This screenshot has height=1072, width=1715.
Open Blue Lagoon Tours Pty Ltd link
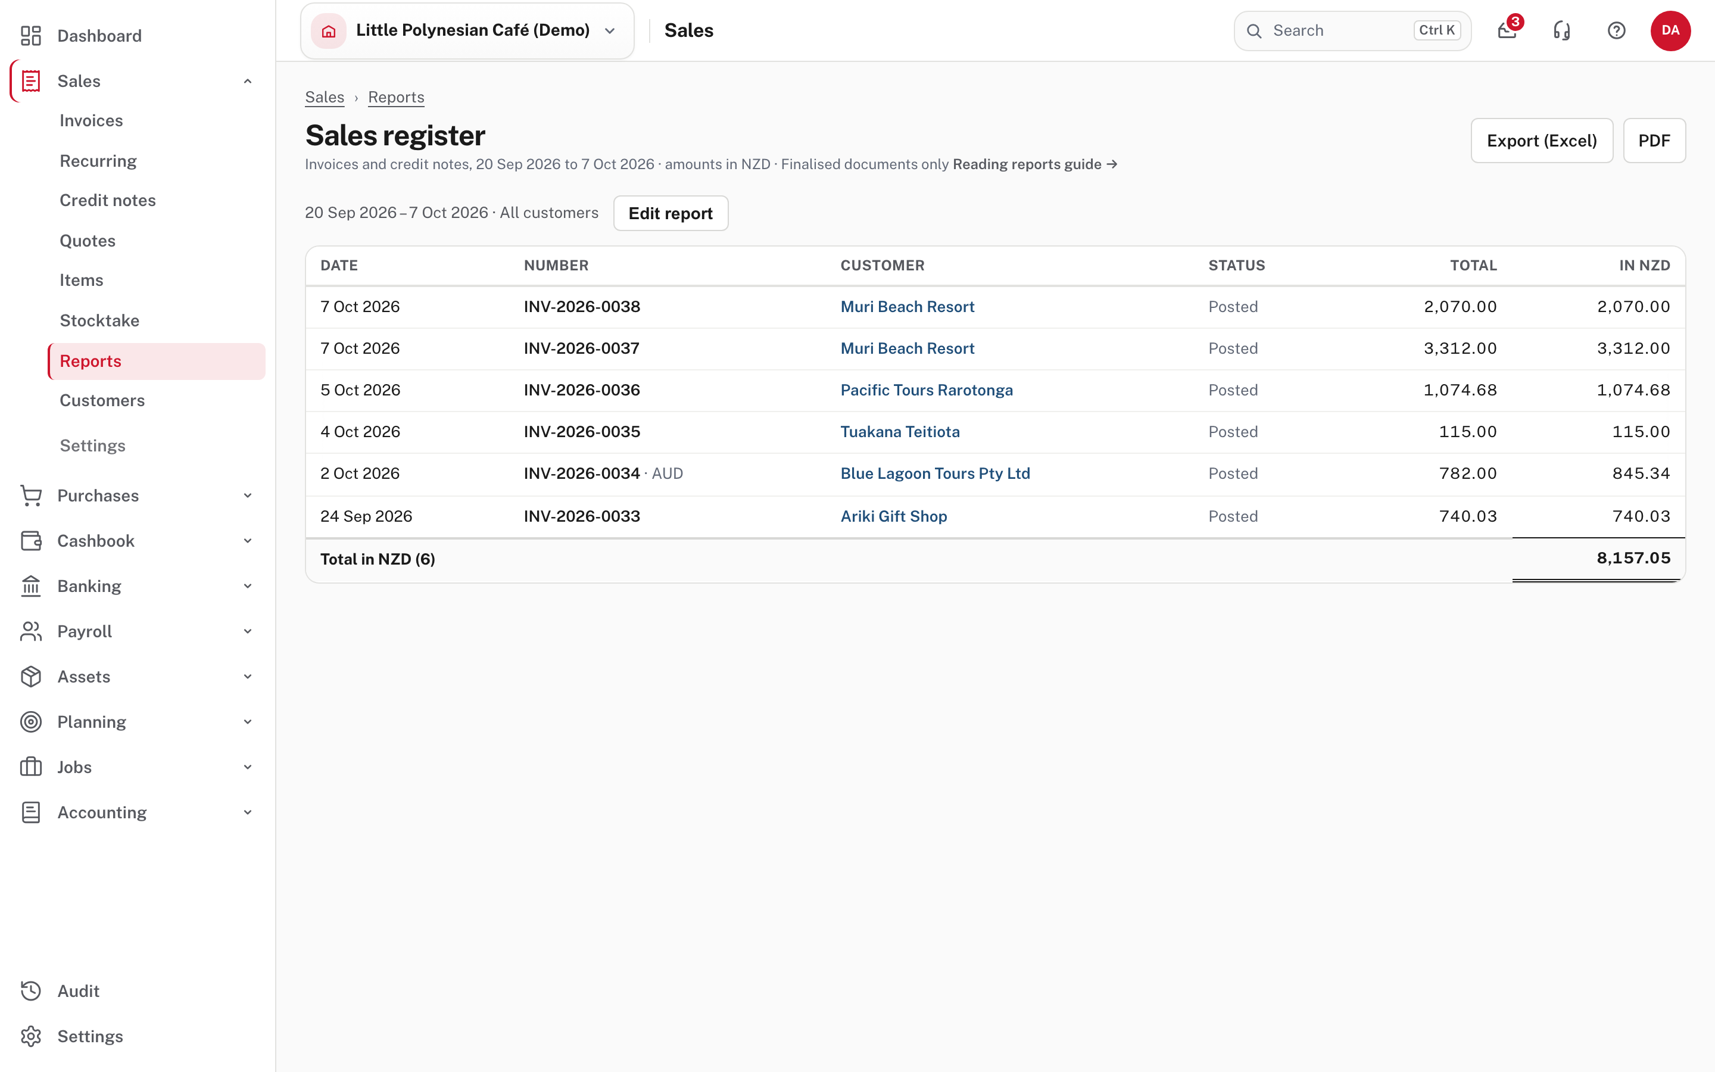pos(935,473)
